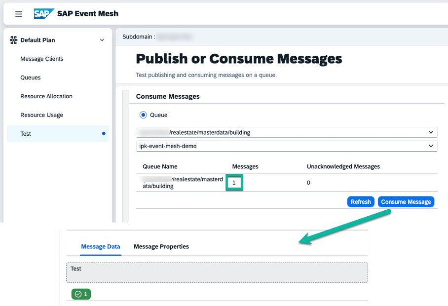The width and height of the screenshot is (448, 306).
Task: Click the Subdomain label
Action: click(x=139, y=37)
